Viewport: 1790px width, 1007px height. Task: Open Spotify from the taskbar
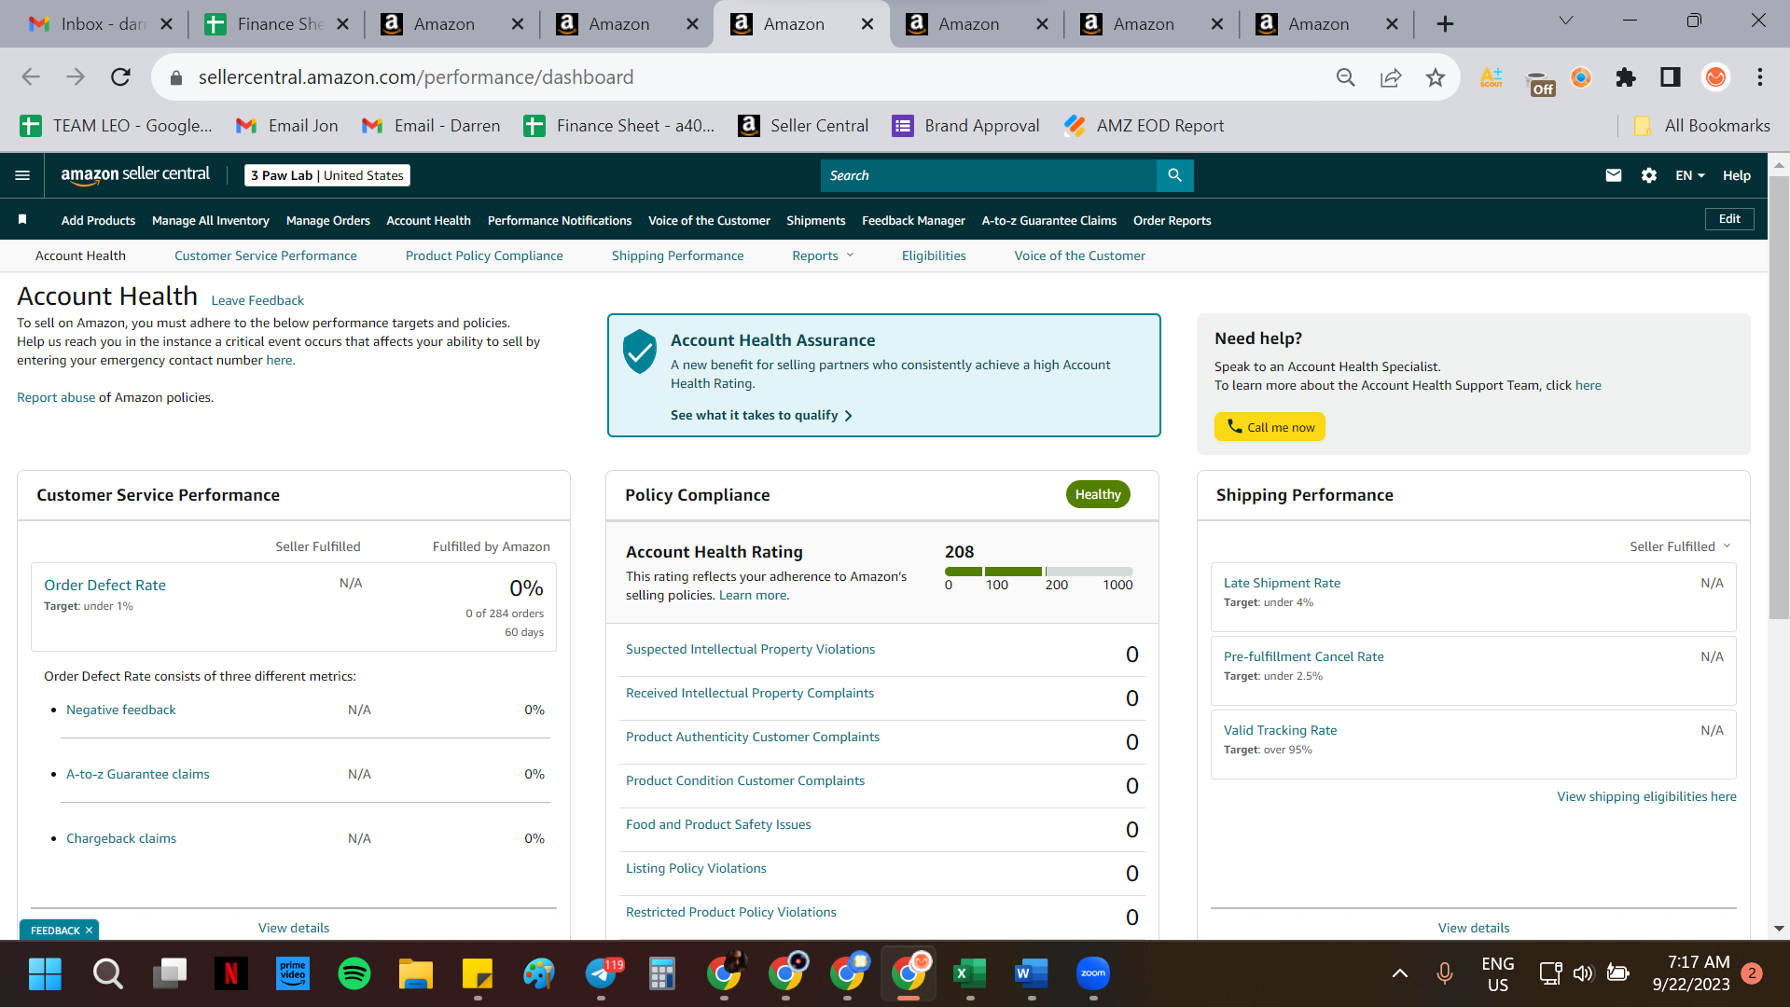(x=354, y=973)
